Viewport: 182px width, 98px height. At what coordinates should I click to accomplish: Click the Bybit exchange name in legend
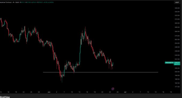tap(17, 2)
